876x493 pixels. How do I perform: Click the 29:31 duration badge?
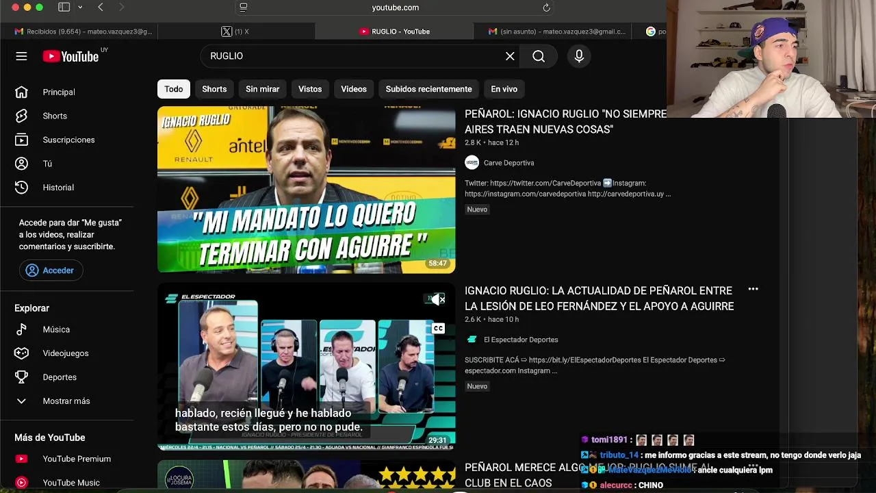(x=437, y=440)
